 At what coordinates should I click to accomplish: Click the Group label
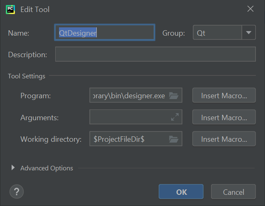174,33
